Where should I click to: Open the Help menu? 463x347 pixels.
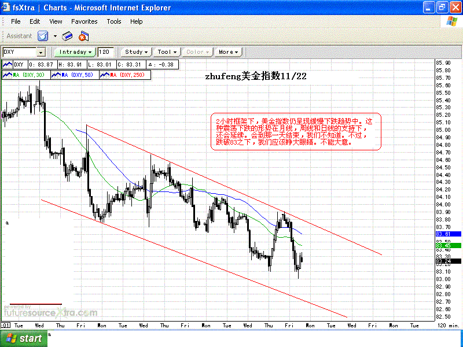(136, 21)
